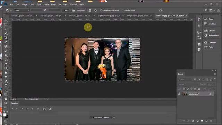Expand status bar info arrow
The height and width of the screenshot is (125, 222).
coord(47,99)
